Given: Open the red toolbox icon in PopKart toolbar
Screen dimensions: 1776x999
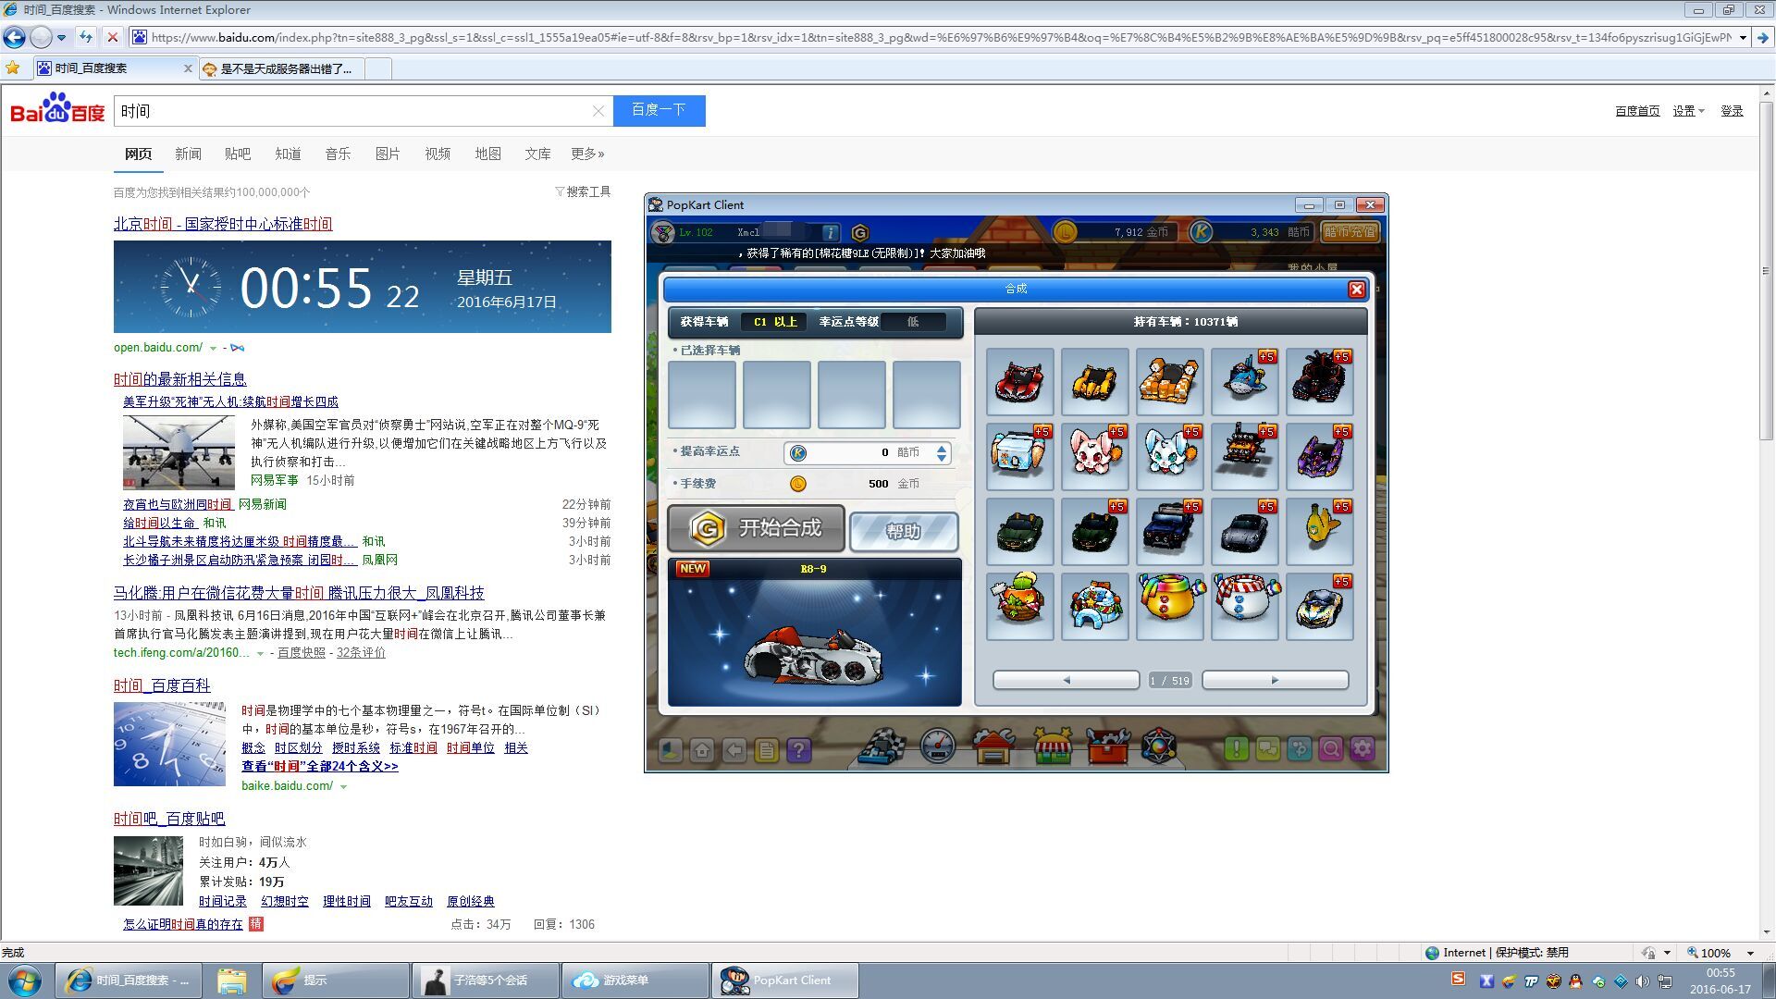Looking at the screenshot, I should tap(1108, 746).
